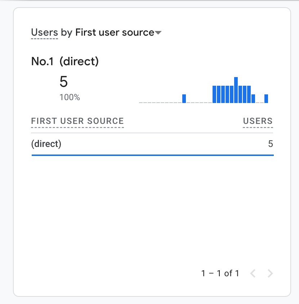Click the (direct) row in the table
This screenshot has width=299, height=304.
pyautogui.click(x=46, y=144)
